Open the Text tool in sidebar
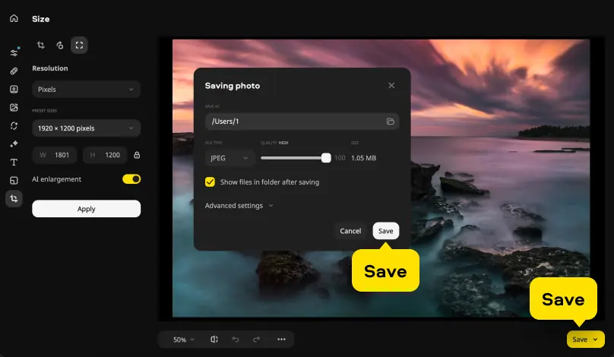 point(14,162)
